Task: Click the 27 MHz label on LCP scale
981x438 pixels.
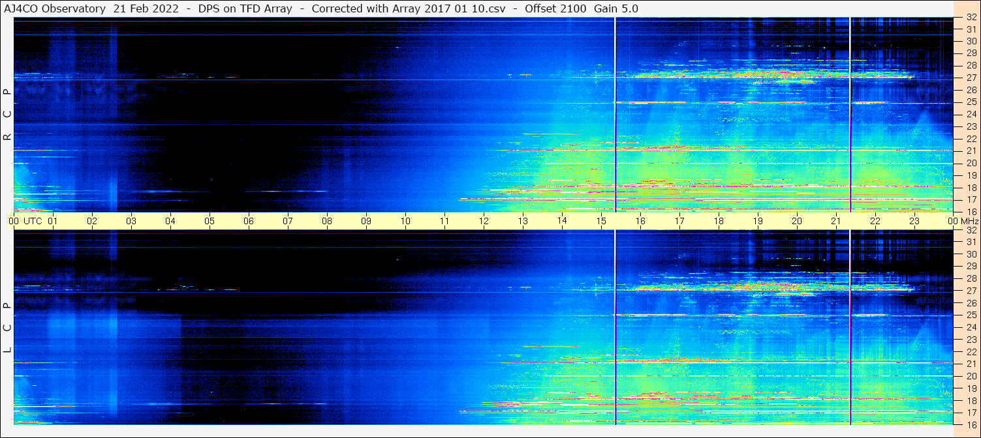Action: tap(971, 291)
